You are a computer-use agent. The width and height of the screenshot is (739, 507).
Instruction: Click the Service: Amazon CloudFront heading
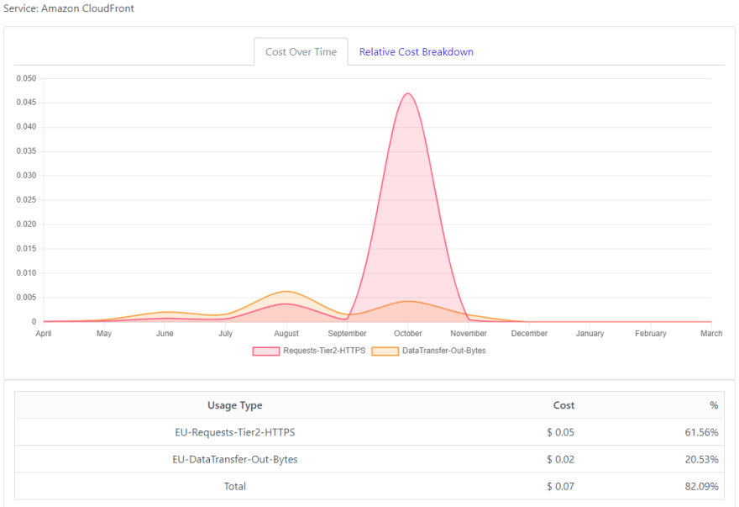click(x=69, y=8)
